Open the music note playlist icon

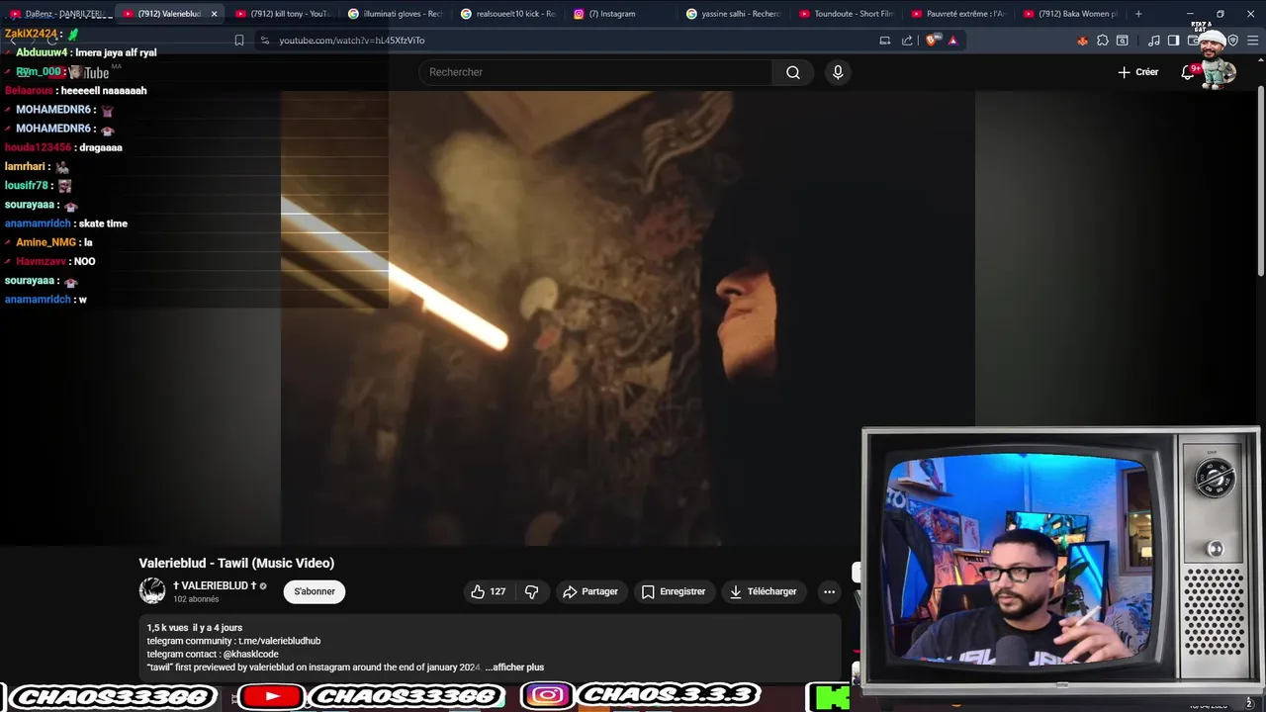pos(1154,41)
